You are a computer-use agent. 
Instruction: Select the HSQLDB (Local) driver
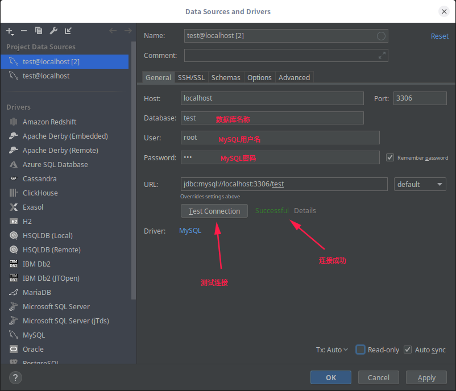click(x=48, y=236)
